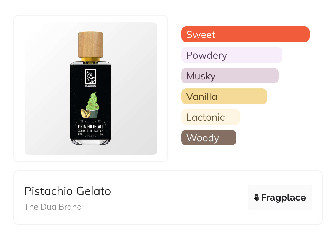
Task: Open The Dua Brand link
Action: [x=53, y=207]
